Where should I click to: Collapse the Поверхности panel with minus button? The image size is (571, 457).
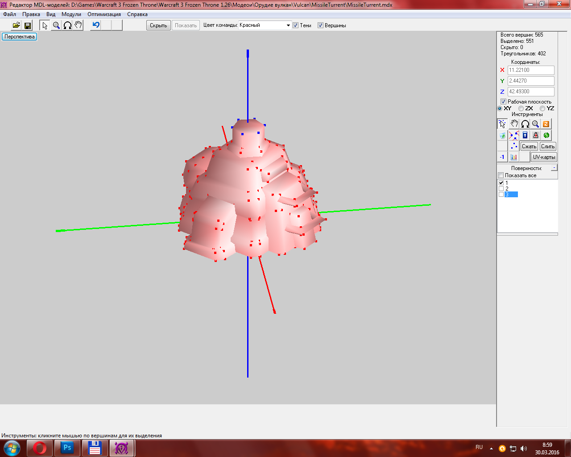[554, 168]
